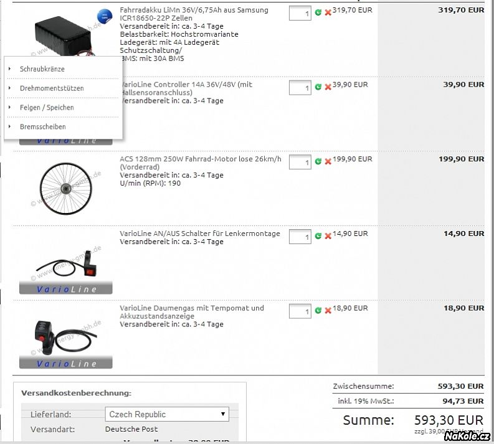Focus quantity box for AN/AUS Schalter
Screen dimensions: 494x444
[300, 237]
